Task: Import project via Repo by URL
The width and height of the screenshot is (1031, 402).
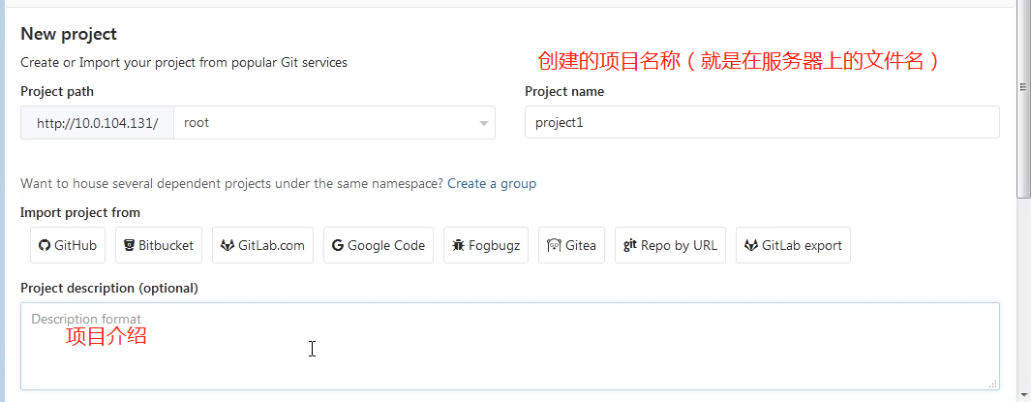Action: point(670,245)
